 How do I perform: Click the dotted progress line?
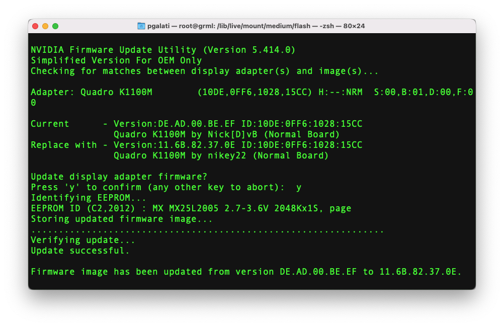point(207,231)
